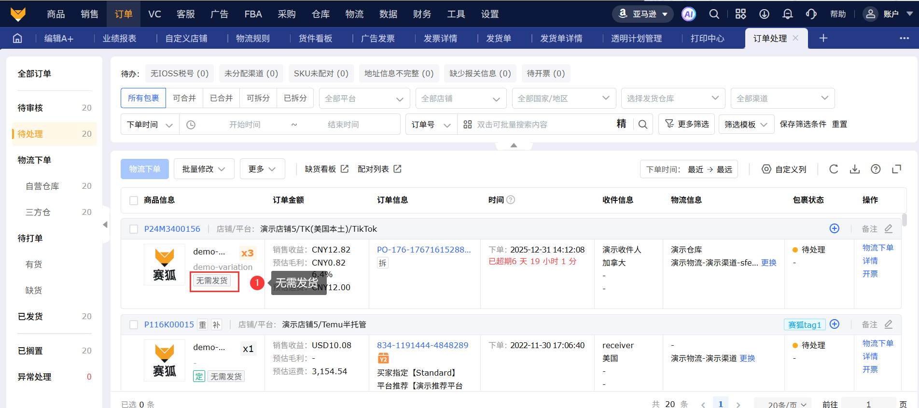Click the batch search content input field
The image size is (919, 408).
[x=543, y=125]
